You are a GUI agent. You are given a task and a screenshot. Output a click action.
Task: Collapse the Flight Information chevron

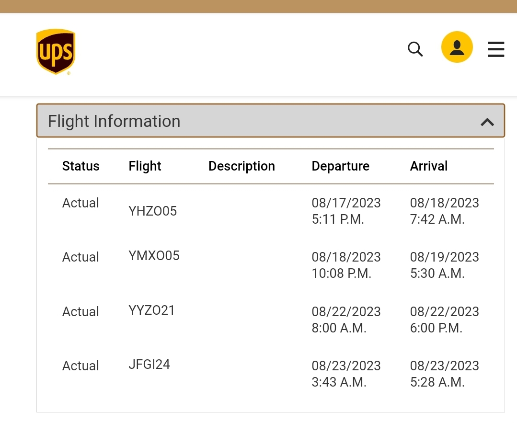[x=487, y=122]
